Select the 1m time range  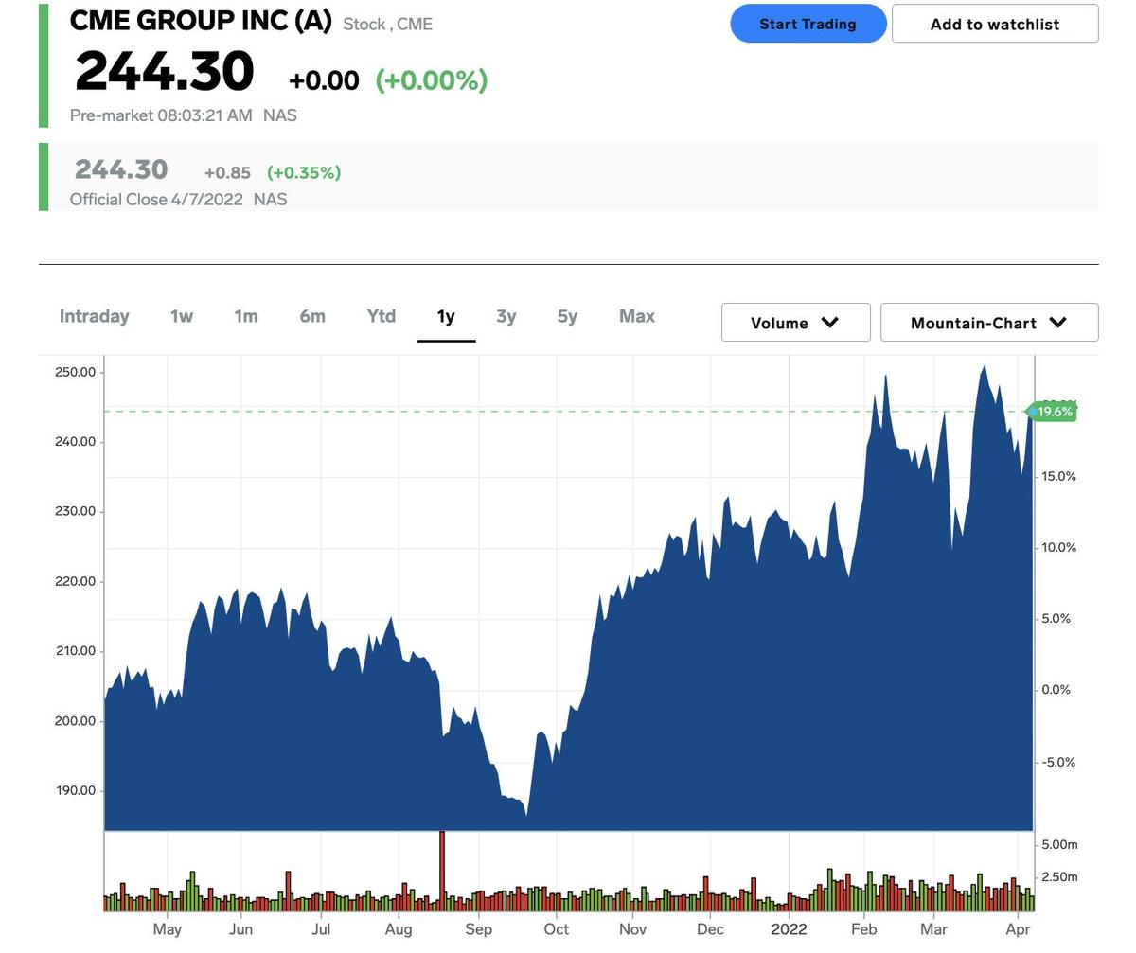click(245, 316)
